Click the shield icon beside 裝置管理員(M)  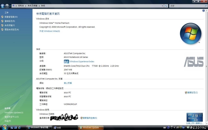(x=2, y=17)
